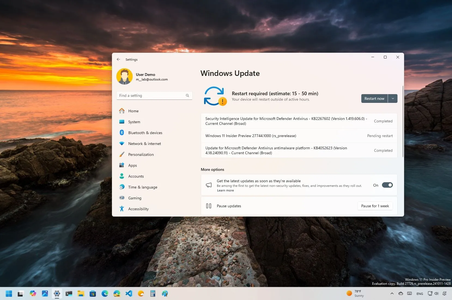Go to Time & language settings
This screenshot has height=300, width=452.
[x=155, y=187]
